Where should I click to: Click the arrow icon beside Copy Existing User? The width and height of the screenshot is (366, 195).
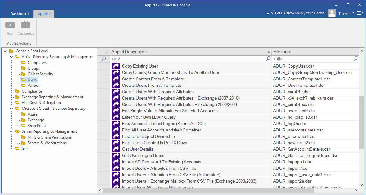(116, 66)
